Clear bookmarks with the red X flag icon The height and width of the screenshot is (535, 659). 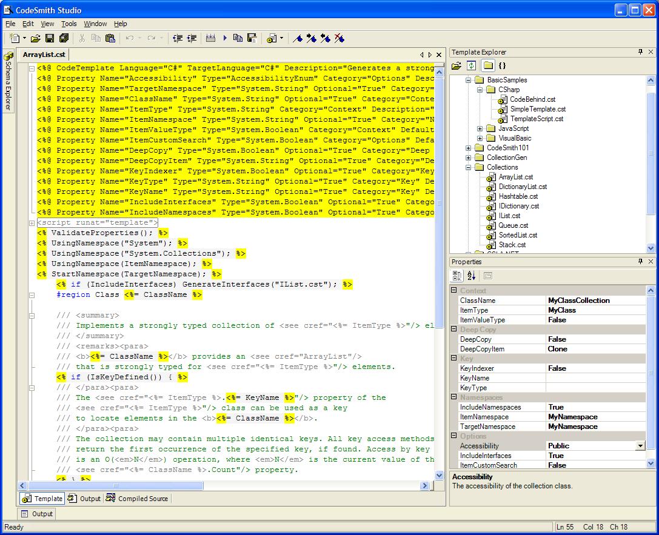click(339, 39)
